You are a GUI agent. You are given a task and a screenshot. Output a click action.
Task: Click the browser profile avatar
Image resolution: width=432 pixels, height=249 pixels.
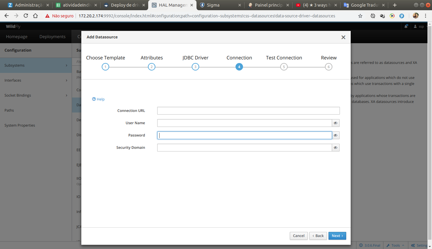(x=416, y=16)
